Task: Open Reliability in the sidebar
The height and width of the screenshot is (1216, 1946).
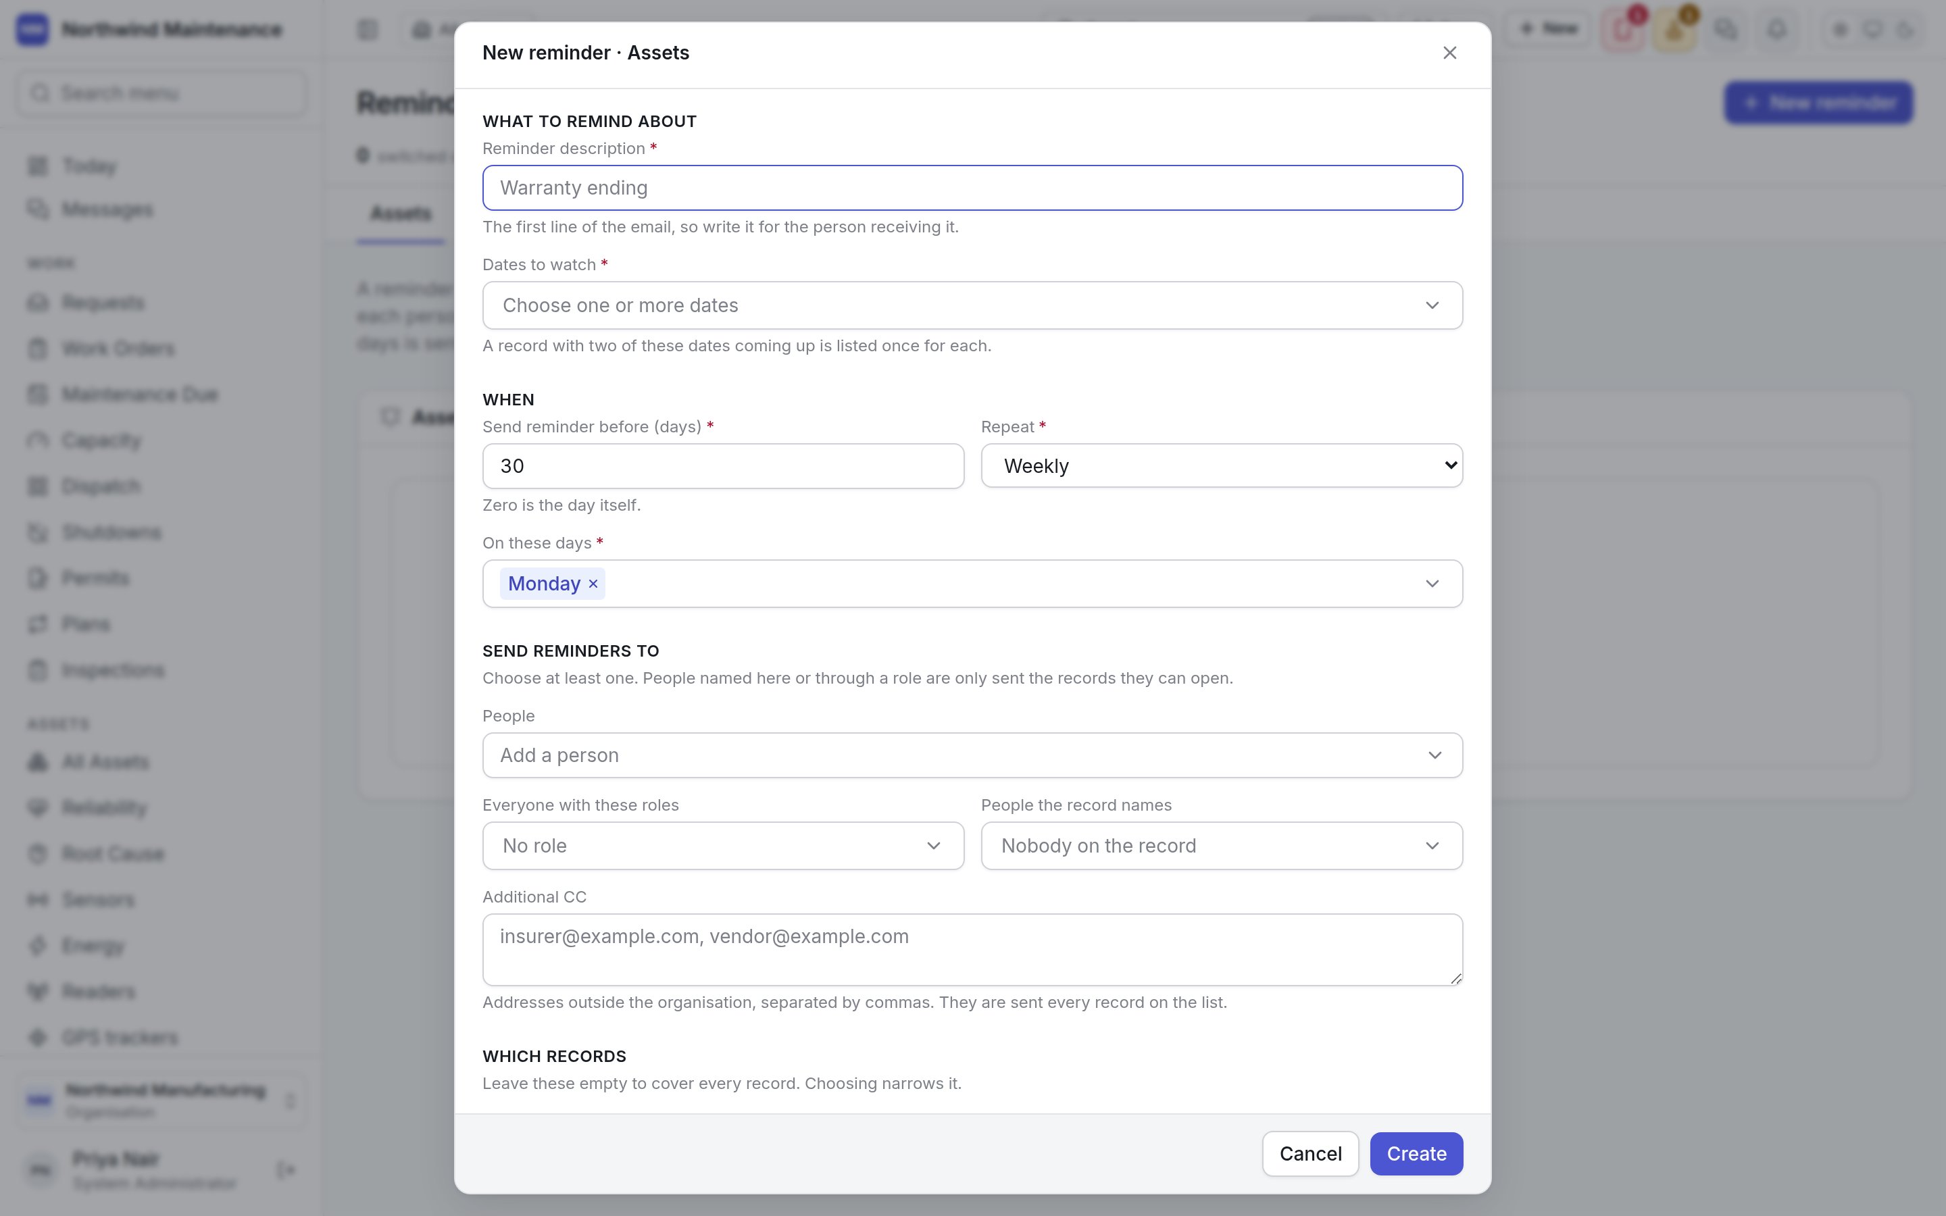Action: coord(161,808)
